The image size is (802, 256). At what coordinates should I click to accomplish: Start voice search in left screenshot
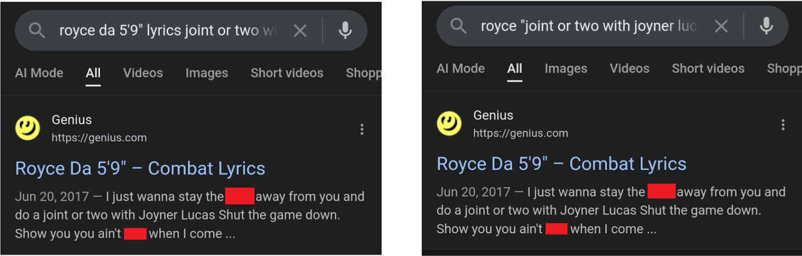[345, 30]
